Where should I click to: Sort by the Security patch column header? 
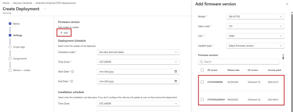tap(274, 70)
